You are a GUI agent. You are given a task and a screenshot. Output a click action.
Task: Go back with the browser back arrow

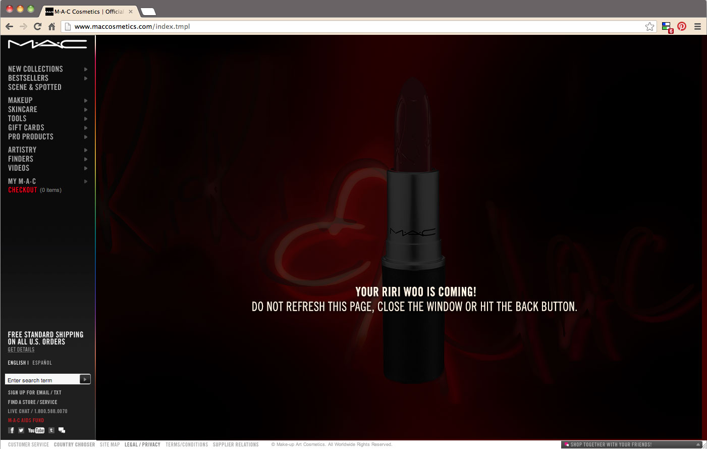click(x=9, y=26)
